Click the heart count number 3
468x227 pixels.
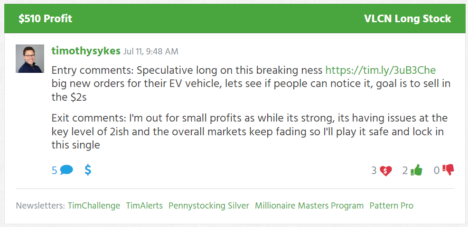point(374,170)
